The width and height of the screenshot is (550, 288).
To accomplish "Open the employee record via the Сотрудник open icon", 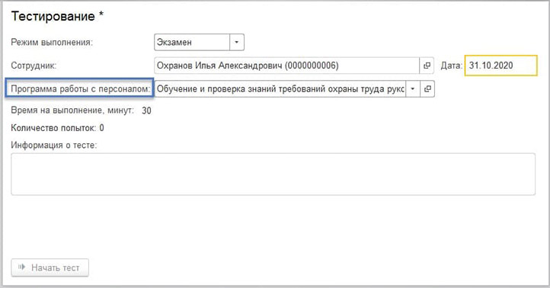I will [427, 66].
